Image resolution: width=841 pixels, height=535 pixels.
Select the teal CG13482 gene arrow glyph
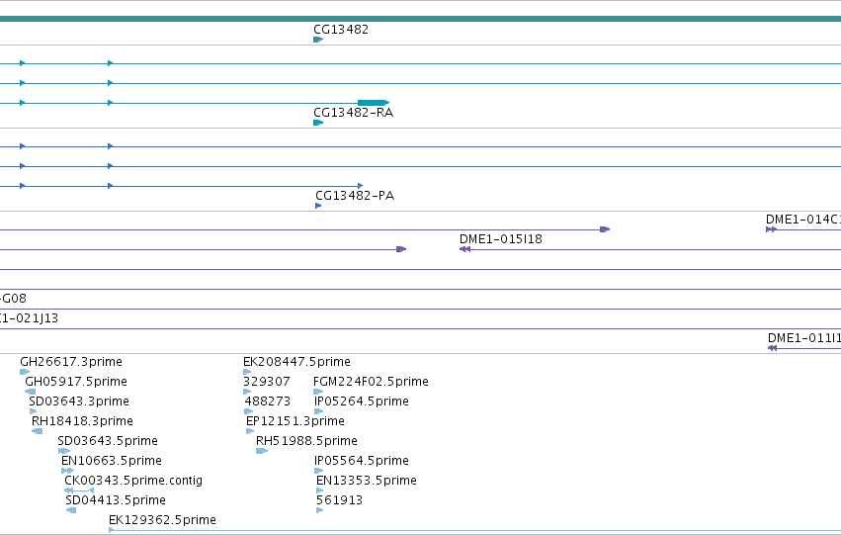318,40
